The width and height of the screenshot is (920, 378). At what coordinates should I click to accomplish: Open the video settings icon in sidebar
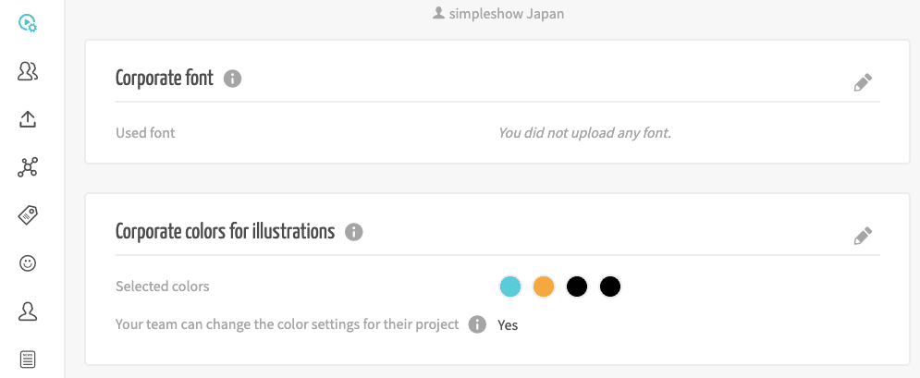click(28, 23)
